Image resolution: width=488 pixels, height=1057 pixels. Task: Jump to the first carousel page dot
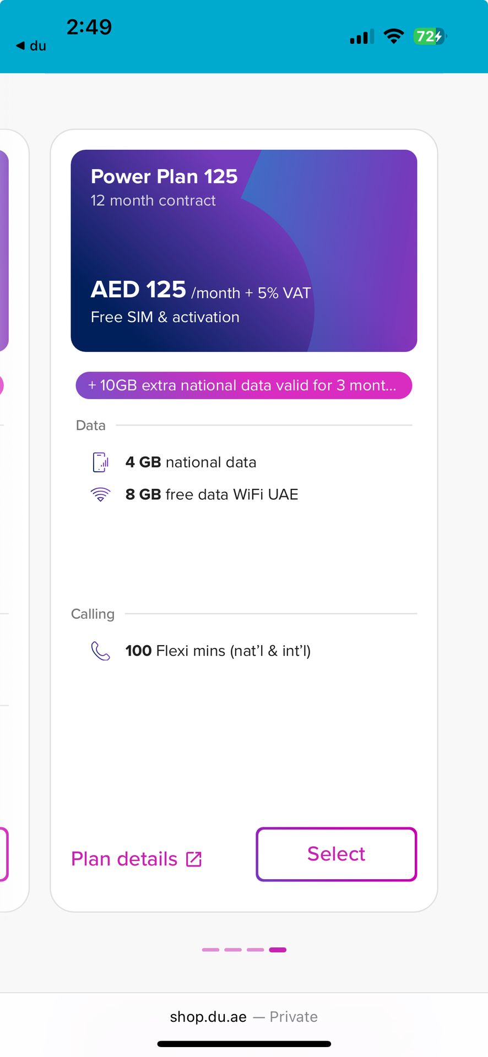click(x=210, y=950)
